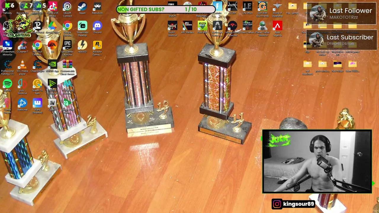The image size is (379, 213).
Task: Open the yuzu - Shortcut icon
Action: coord(23,87)
